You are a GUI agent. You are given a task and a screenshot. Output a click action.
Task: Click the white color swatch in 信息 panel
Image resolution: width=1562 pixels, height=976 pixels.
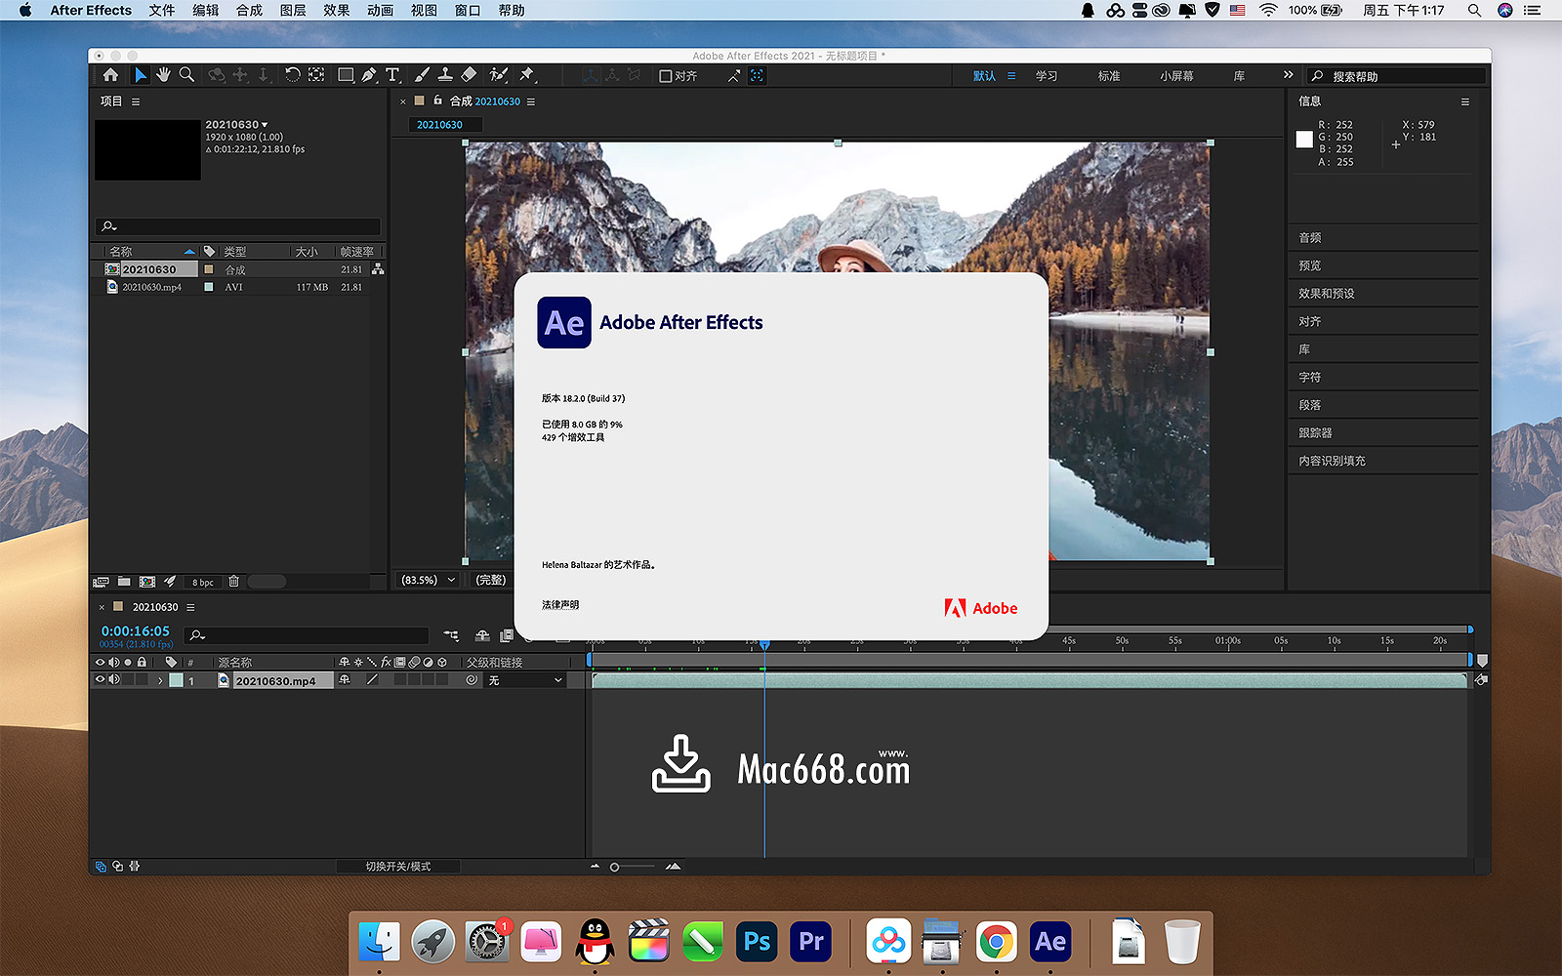[1304, 140]
